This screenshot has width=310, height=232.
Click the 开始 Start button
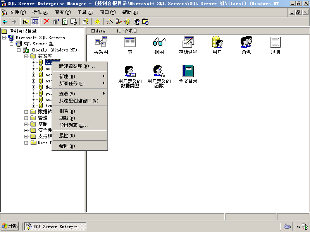click(10, 226)
